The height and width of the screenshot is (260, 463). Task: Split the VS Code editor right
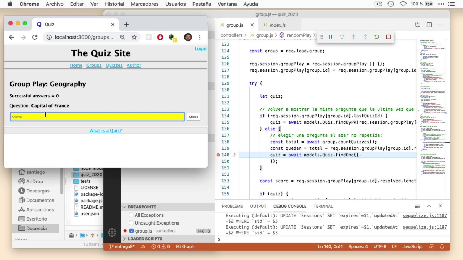(429, 25)
